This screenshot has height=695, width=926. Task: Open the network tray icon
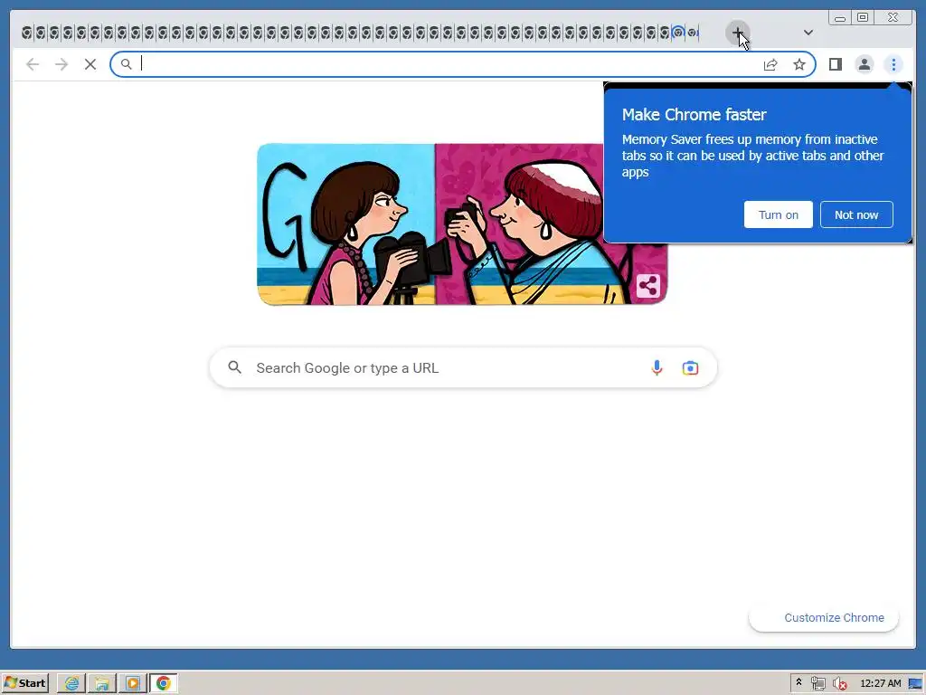click(817, 683)
